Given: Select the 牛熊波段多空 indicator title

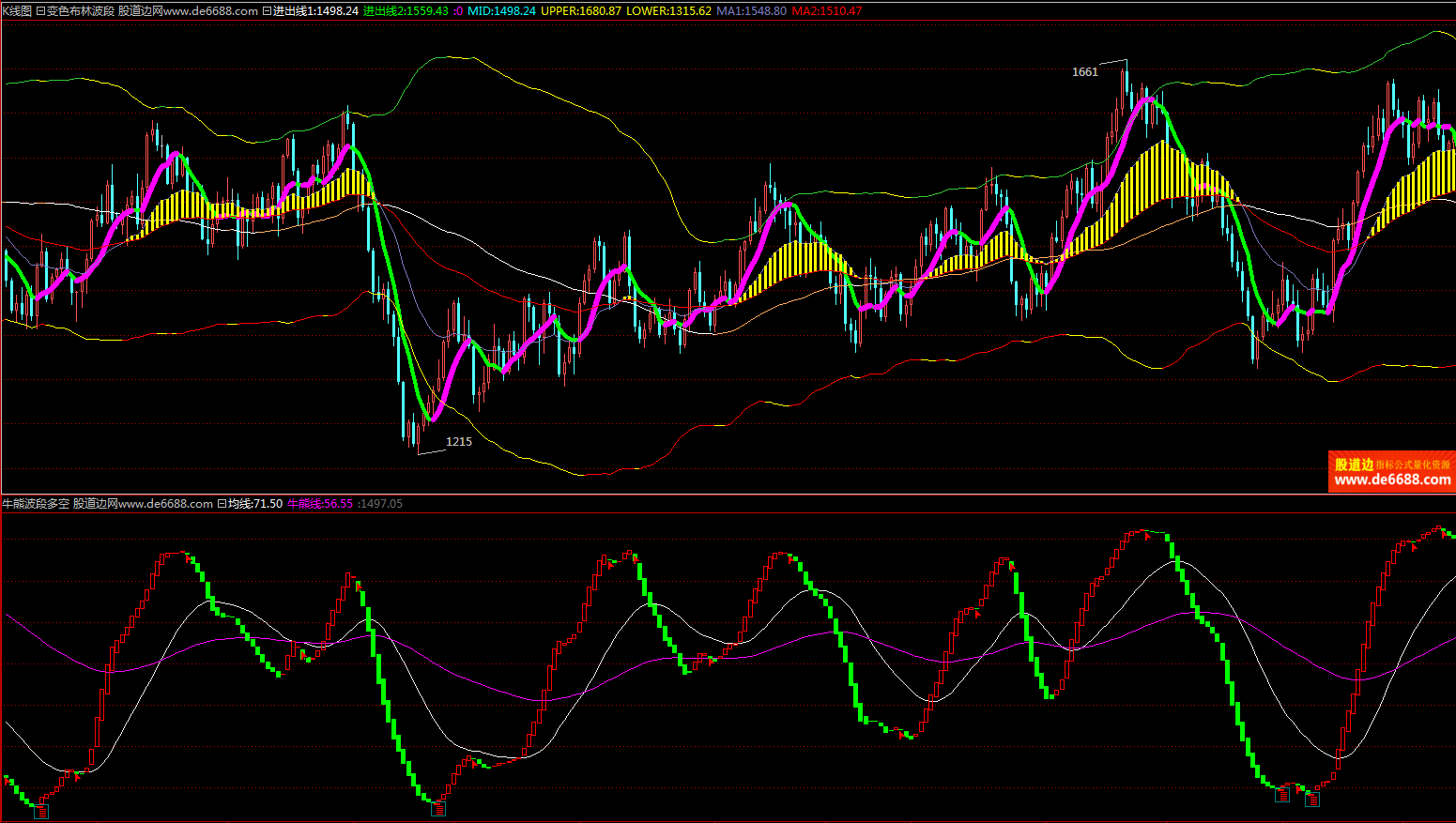Looking at the screenshot, I should tap(36, 504).
